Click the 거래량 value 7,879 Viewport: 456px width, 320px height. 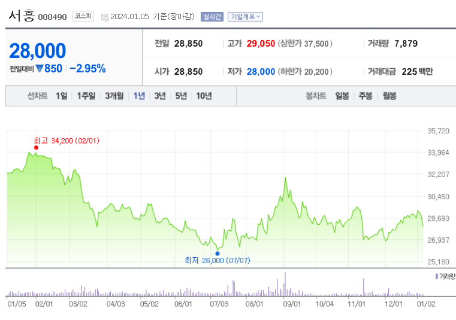(406, 44)
